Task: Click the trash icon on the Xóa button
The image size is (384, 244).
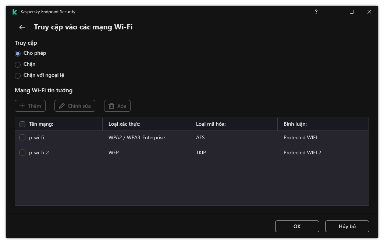Action: 112,106
